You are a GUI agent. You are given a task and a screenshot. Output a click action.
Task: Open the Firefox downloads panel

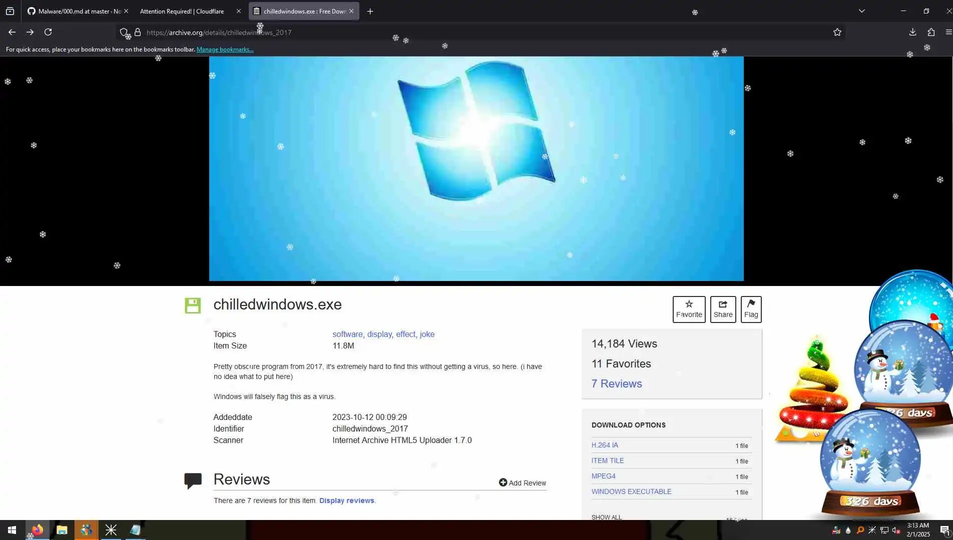pyautogui.click(x=912, y=32)
